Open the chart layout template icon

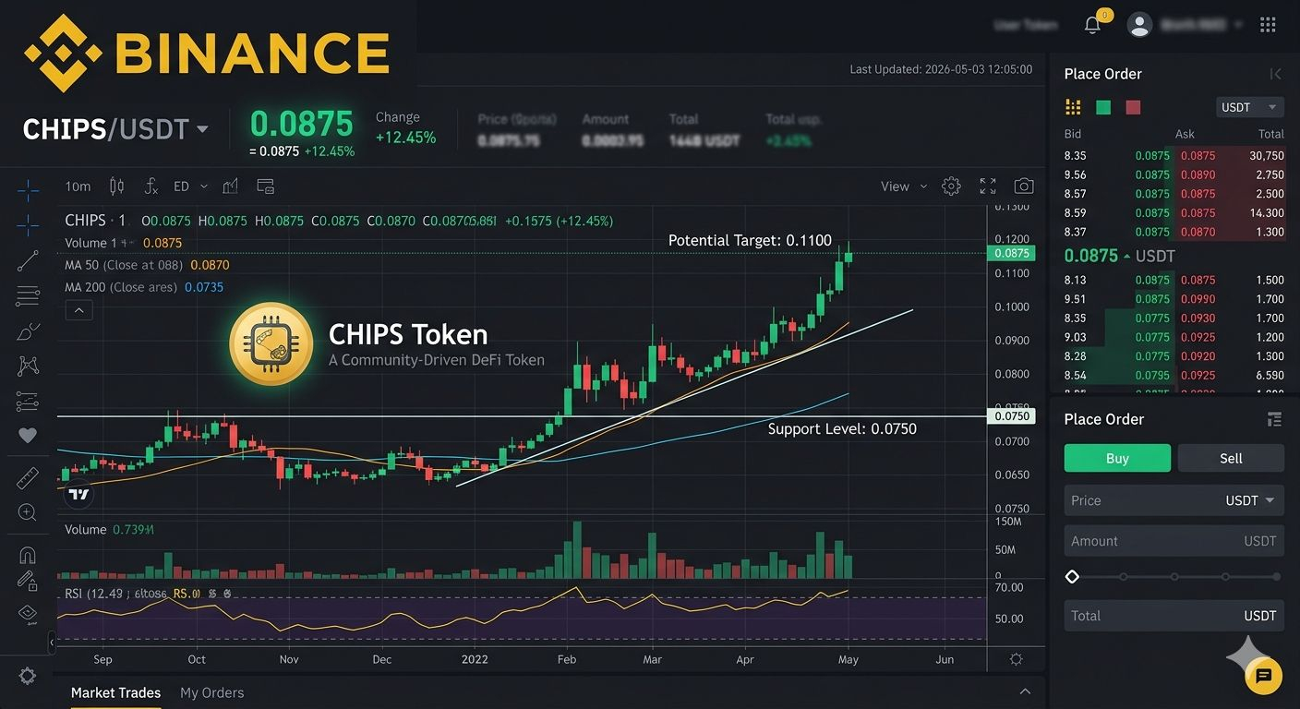pos(265,186)
